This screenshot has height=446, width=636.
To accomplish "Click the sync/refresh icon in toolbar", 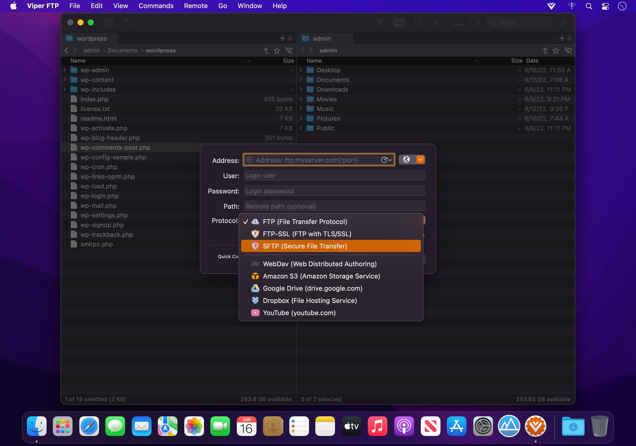I will pyautogui.click(x=399, y=22).
